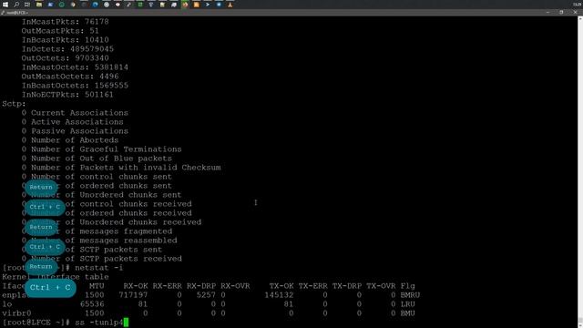Click the MTU value 65536
The height and width of the screenshot is (328, 583).
[x=92, y=304]
